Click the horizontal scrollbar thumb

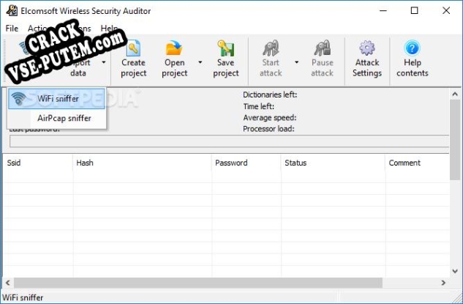point(198,283)
